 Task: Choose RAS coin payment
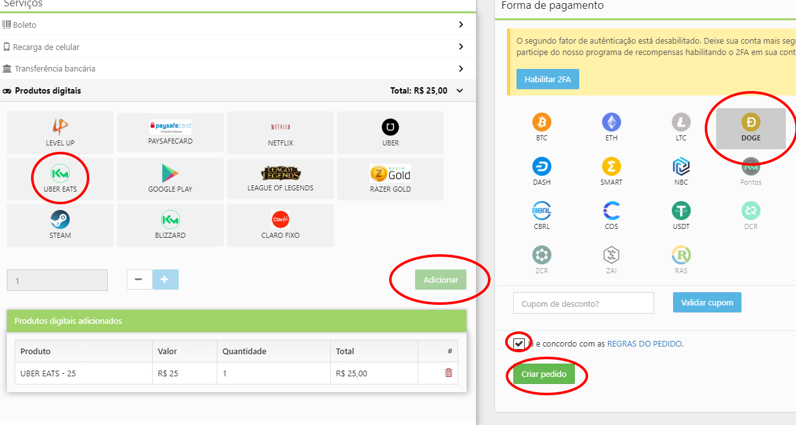pos(681,260)
